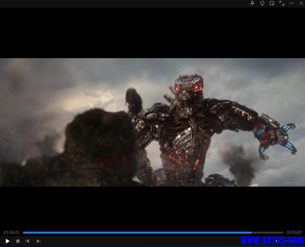The width and height of the screenshot is (305, 247).
Task: Seek along the blue playback progress bar
Action: coord(137,233)
